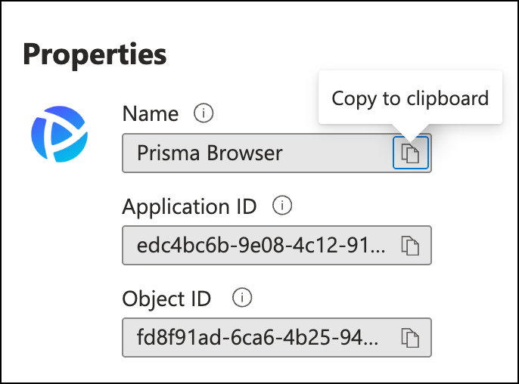Screen dimensions: 519x384
Task: Copy the Name value to clipboard
Action: (410, 153)
